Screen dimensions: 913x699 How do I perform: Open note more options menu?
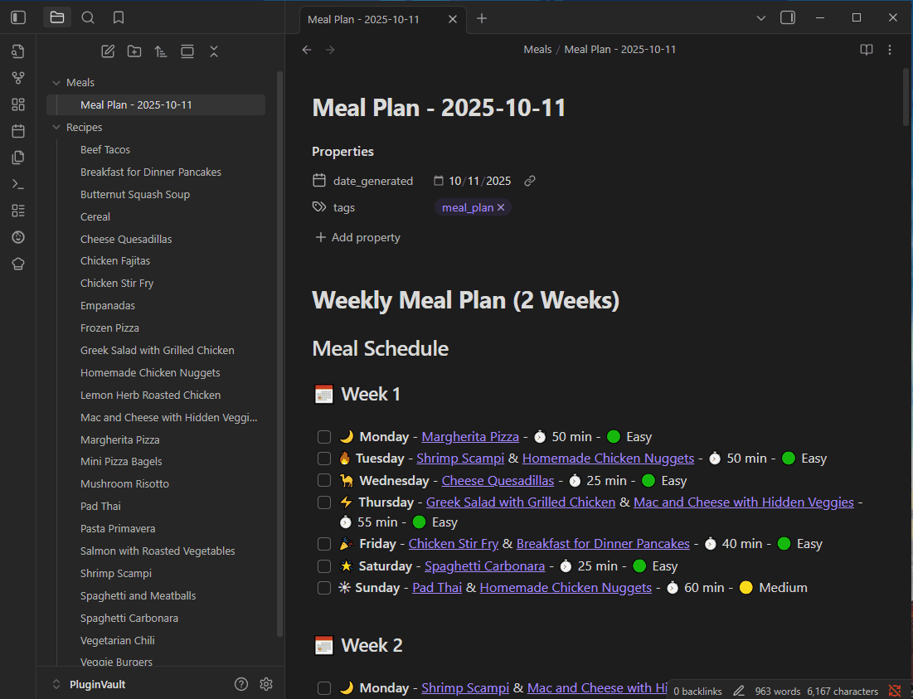tap(890, 50)
